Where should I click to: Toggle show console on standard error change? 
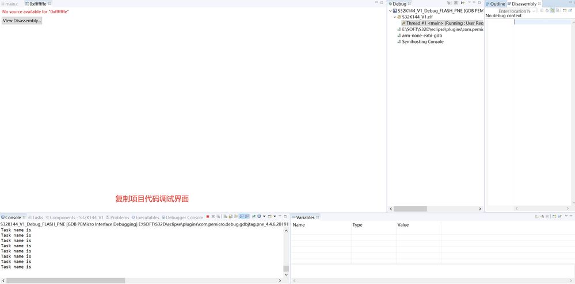[x=247, y=216]
